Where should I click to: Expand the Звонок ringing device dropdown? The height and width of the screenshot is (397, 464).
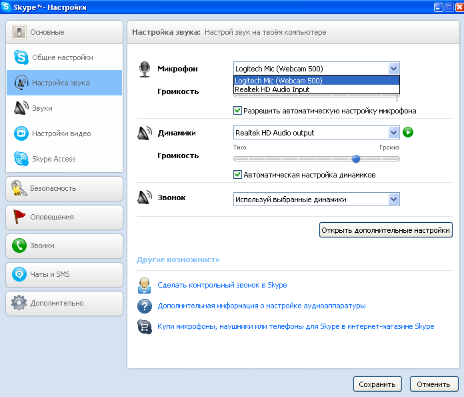pyautogui.click(x=393, y=200)
